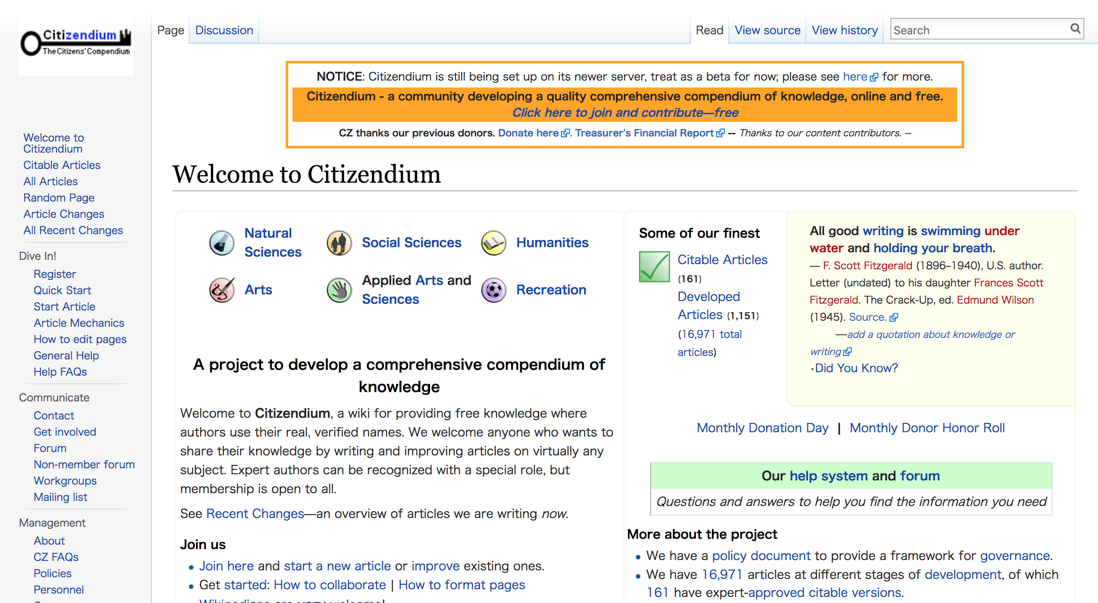1098x603 pixels.
Task: Click the Humanities book icon
Action: [494, 243]
